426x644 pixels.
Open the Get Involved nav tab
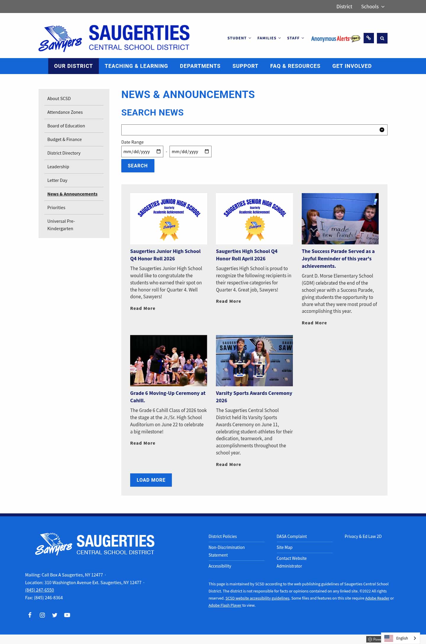click(352, 66)
